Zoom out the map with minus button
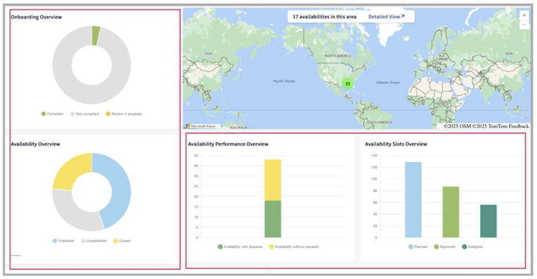 [x=524, y=25]
